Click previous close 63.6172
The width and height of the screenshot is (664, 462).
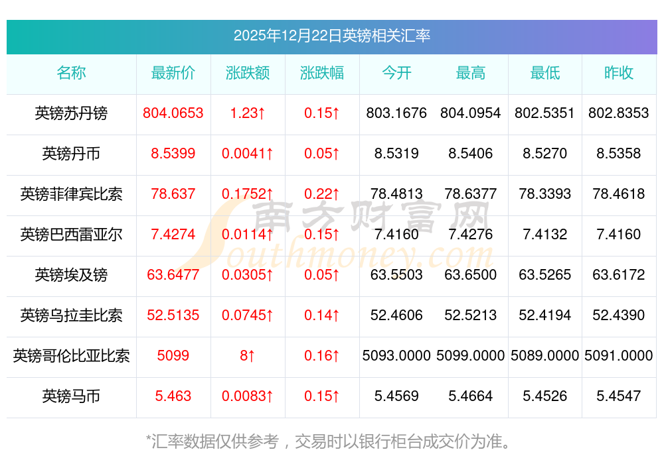coord(619,275)
